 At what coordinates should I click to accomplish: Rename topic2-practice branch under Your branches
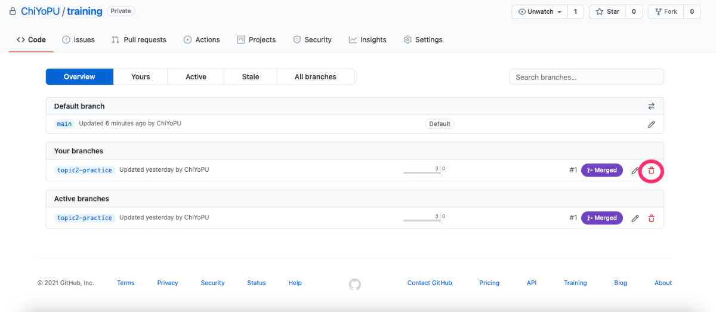click(635, 171)
